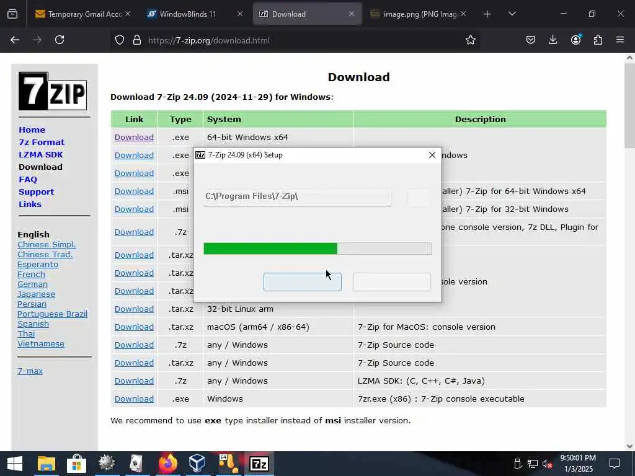Viewport: 635px width, 476px height.
Task: Open Links sidebar entry
Action: pyautogui.click(x=30, y=204)
